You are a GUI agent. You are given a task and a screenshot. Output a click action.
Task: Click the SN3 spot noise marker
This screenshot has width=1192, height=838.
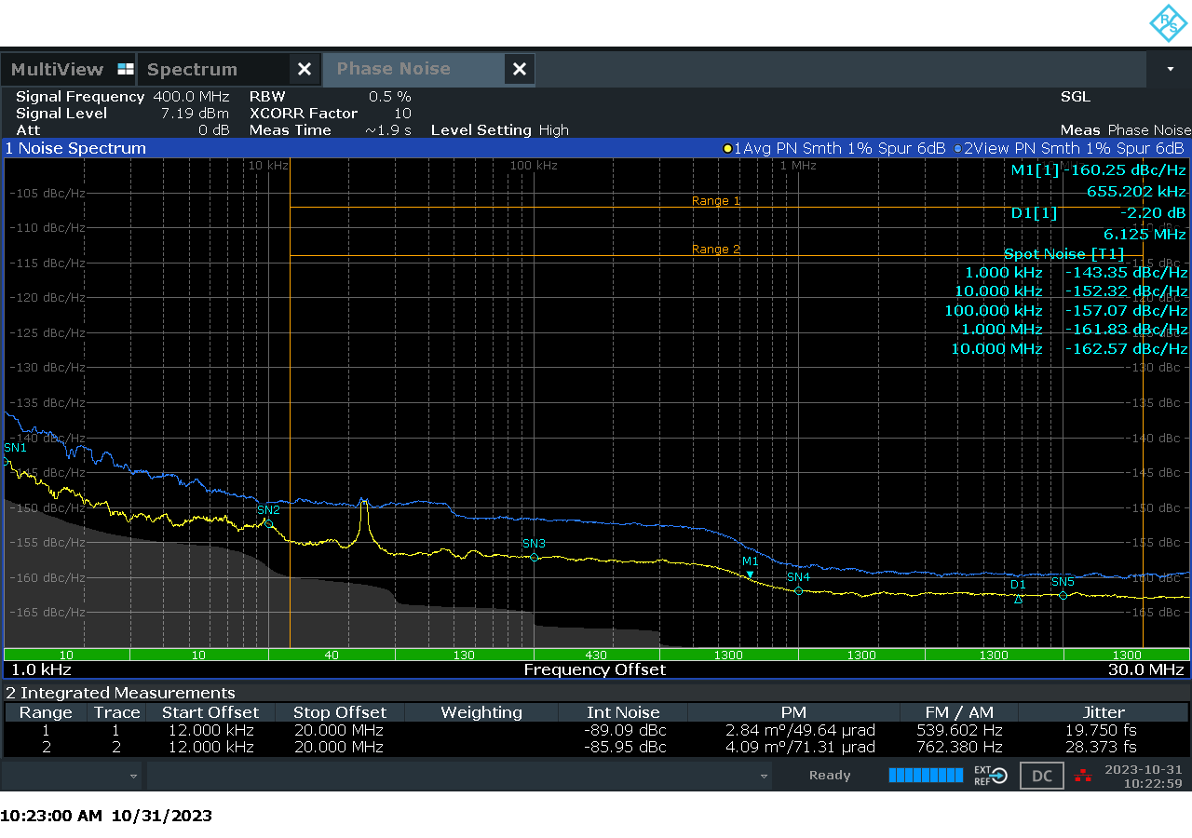click(534, 557)
